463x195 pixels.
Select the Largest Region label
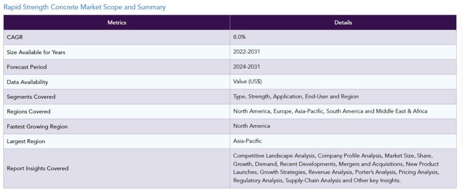[26, 142]
